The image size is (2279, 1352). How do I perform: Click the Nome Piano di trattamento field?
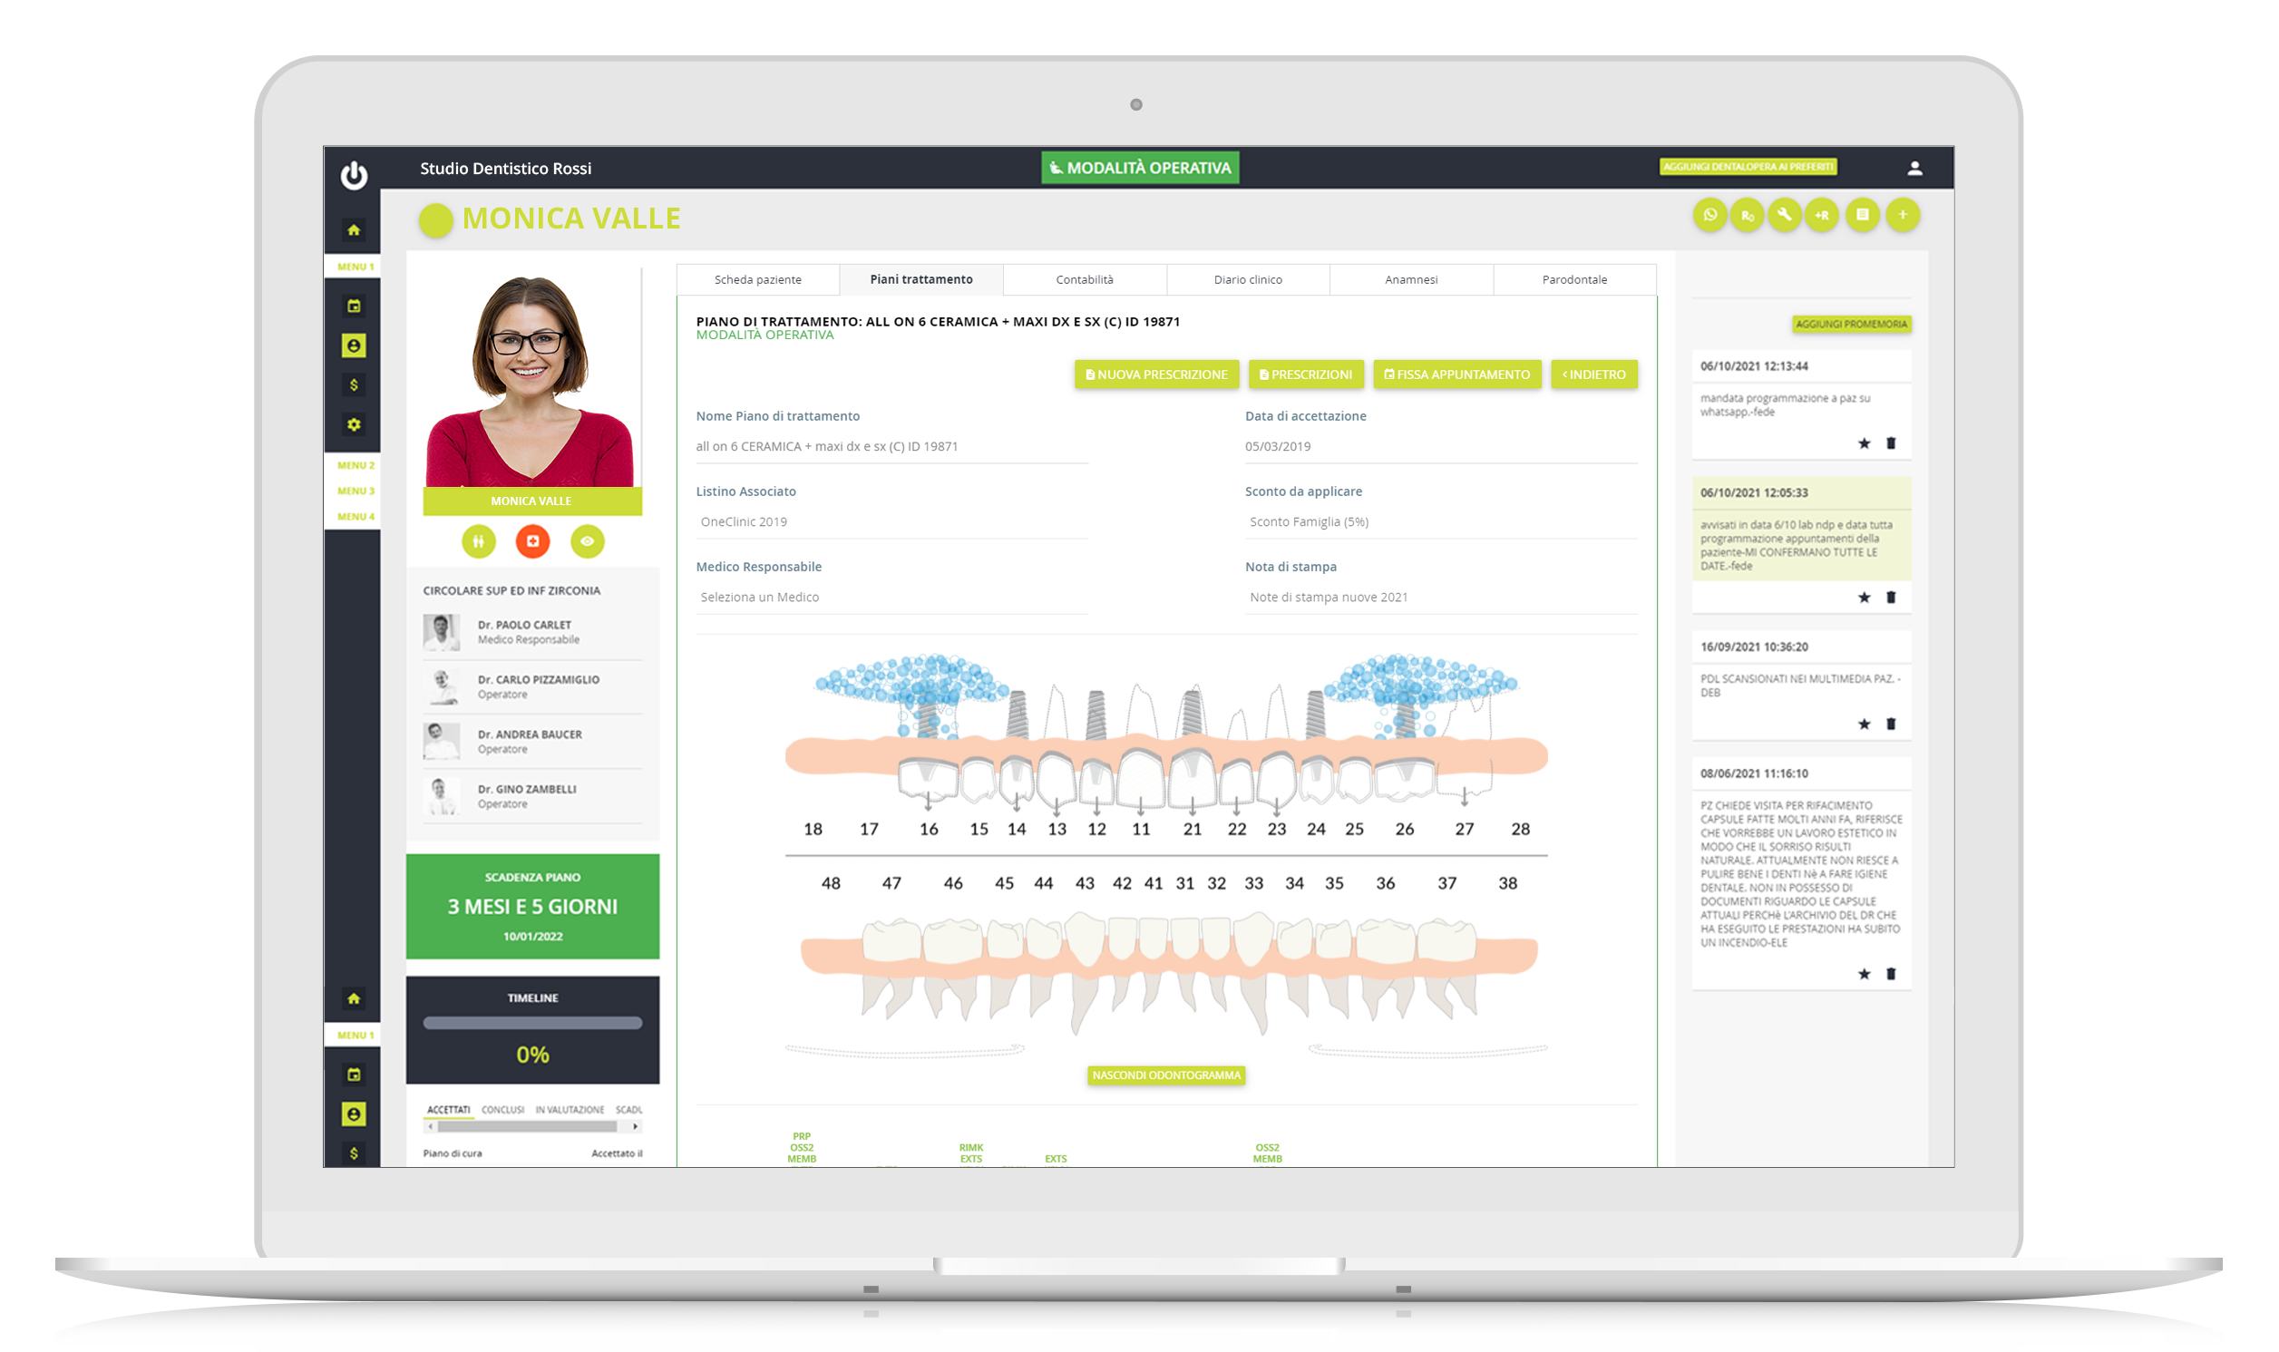(x=891, y=446)
